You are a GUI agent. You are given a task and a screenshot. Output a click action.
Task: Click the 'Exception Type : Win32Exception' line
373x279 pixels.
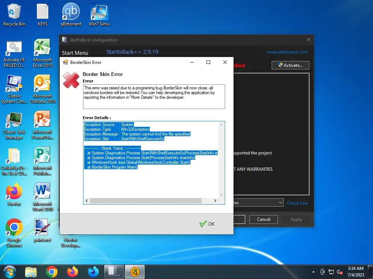[x=117, y=129]
